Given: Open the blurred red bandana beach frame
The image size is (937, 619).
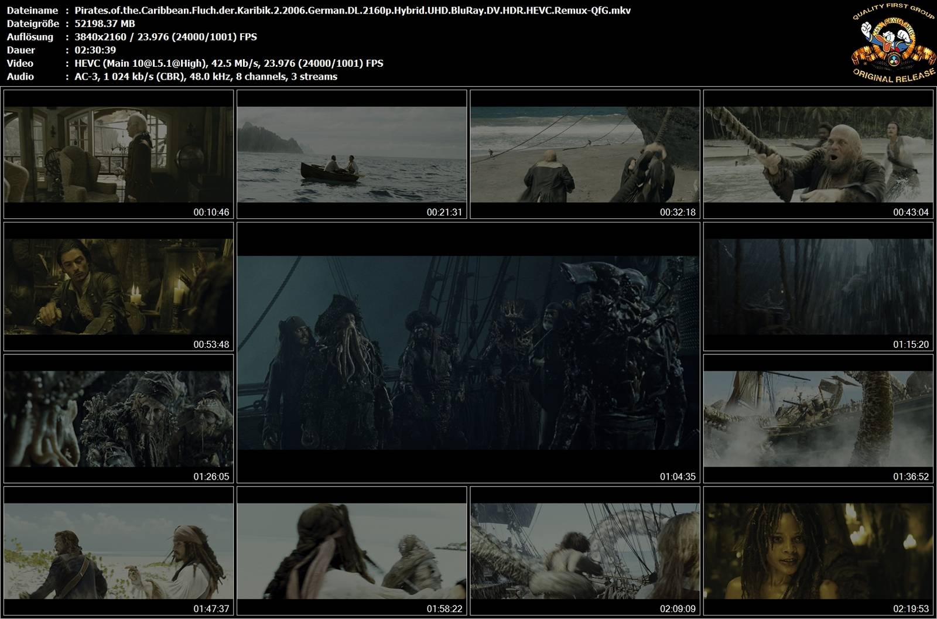Looking at the screenshot, I should point(351,550).
